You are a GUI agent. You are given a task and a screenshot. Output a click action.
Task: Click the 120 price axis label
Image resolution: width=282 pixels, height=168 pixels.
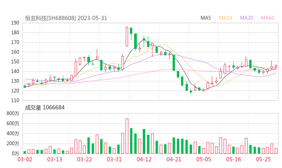click(15, 91)
